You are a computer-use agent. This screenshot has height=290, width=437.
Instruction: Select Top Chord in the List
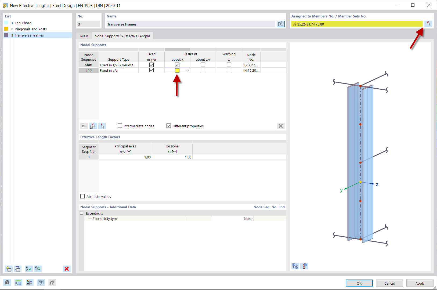(x=23, y=23)
